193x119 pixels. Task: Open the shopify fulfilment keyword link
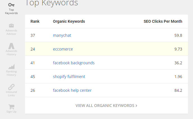69,77
